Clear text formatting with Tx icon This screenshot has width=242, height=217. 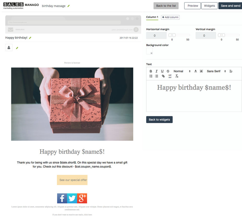point(177,76)
